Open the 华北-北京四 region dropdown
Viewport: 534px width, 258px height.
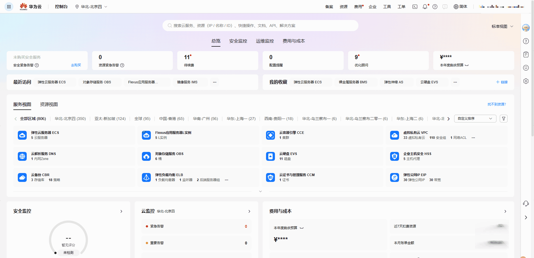point(91,7)
